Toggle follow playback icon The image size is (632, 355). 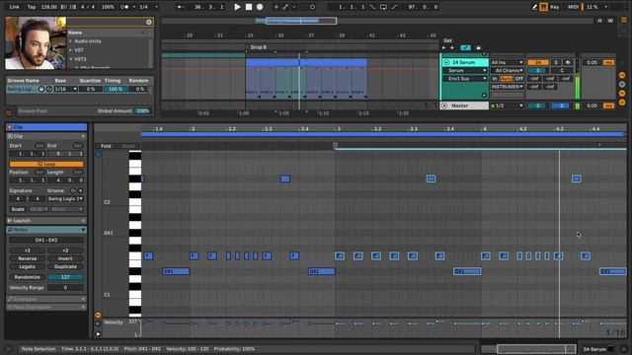tap(180, 7)
